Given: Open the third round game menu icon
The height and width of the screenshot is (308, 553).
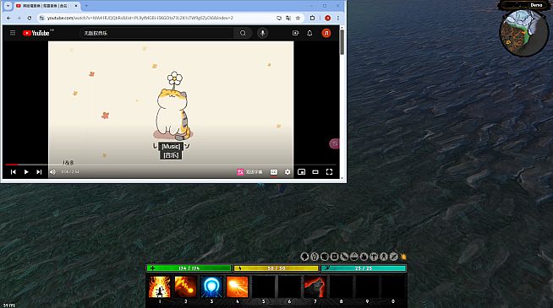Looking at the screenshot, I should click(x=325, y=257).
